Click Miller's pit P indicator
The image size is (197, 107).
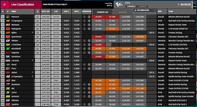(x=33, y=32)
